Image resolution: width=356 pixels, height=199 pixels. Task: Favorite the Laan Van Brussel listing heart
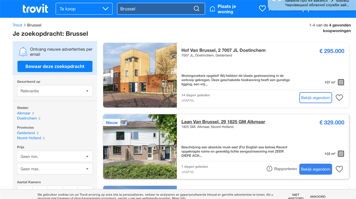tap(339, 169)
